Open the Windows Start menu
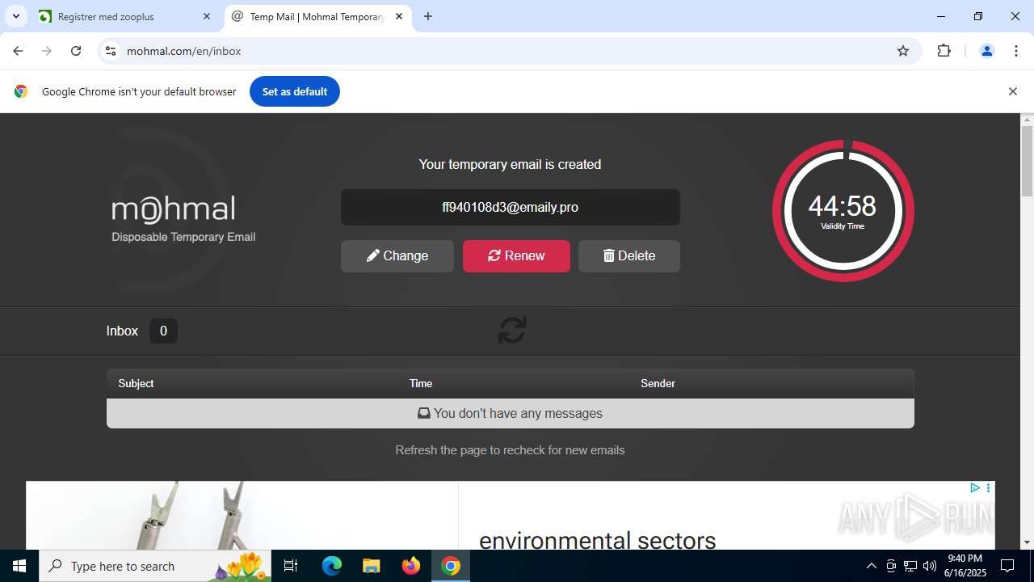This screenshot has width=1034, height=582. tap(19, 566)
